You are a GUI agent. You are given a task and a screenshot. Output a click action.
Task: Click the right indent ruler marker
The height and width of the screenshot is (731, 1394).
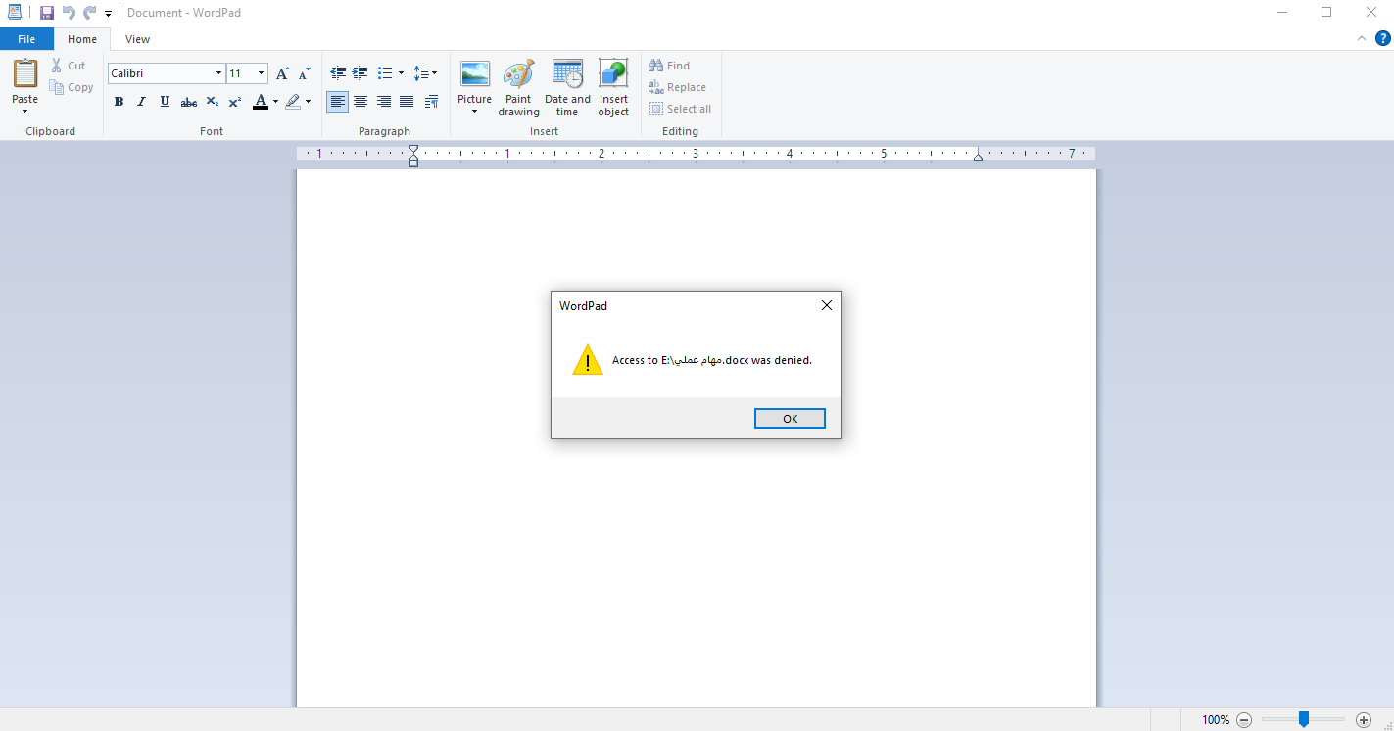(x=978, y=157)
